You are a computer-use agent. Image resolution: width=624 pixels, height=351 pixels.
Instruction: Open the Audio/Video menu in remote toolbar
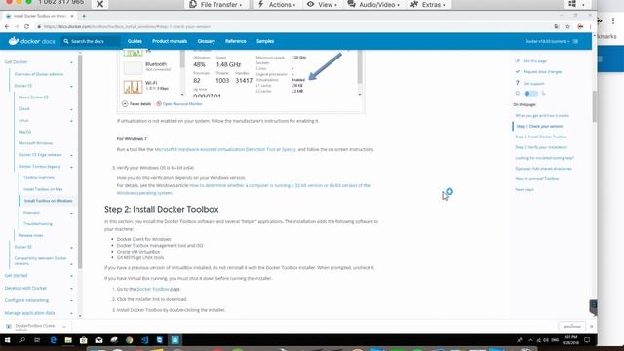[x=373, y=4]
